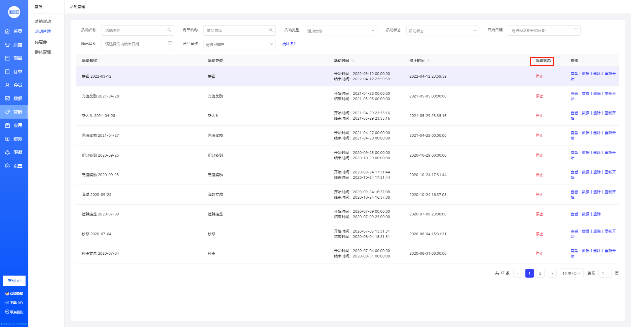The image size is (631, 327).
Task: Click 停止 status of 拼团 2022-03-12
Action: pos(539,76)
